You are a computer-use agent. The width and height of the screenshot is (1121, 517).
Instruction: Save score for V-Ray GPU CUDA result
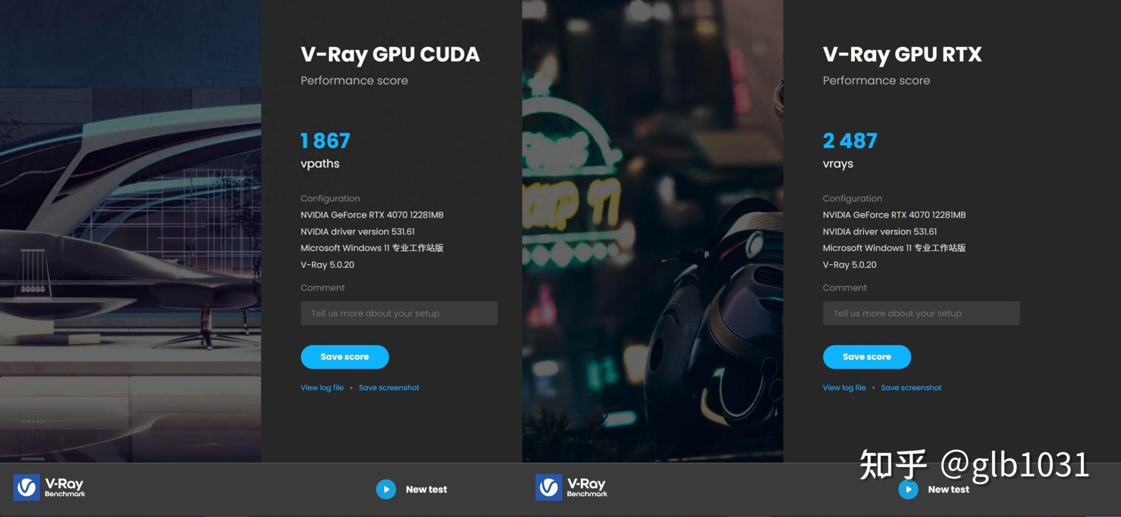345,357
